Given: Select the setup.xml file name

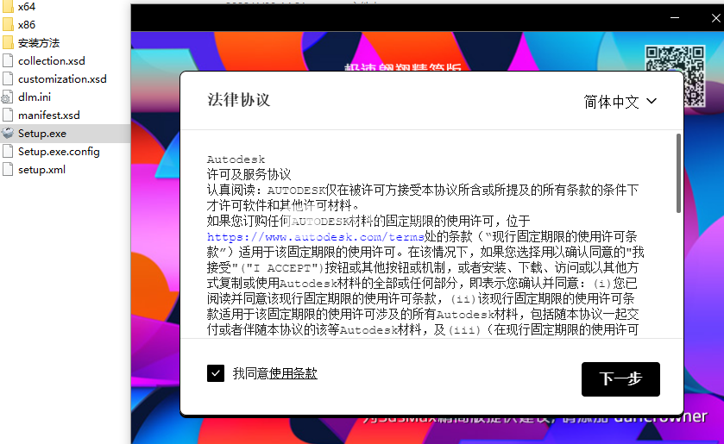Looking at the screenshot, I should pyautogui.click(x=41, y=169).
